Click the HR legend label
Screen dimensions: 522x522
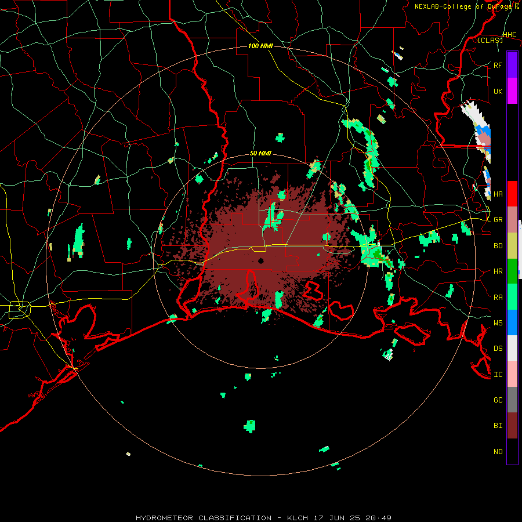click(498, 271)
